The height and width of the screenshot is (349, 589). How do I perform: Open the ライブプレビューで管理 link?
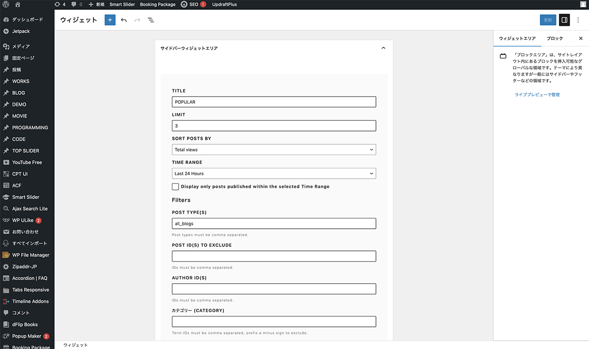pos(537,95)
